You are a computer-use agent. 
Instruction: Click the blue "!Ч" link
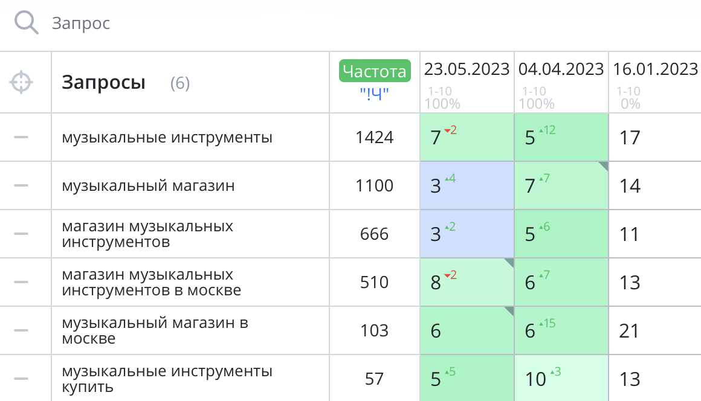tap(375, 94)
